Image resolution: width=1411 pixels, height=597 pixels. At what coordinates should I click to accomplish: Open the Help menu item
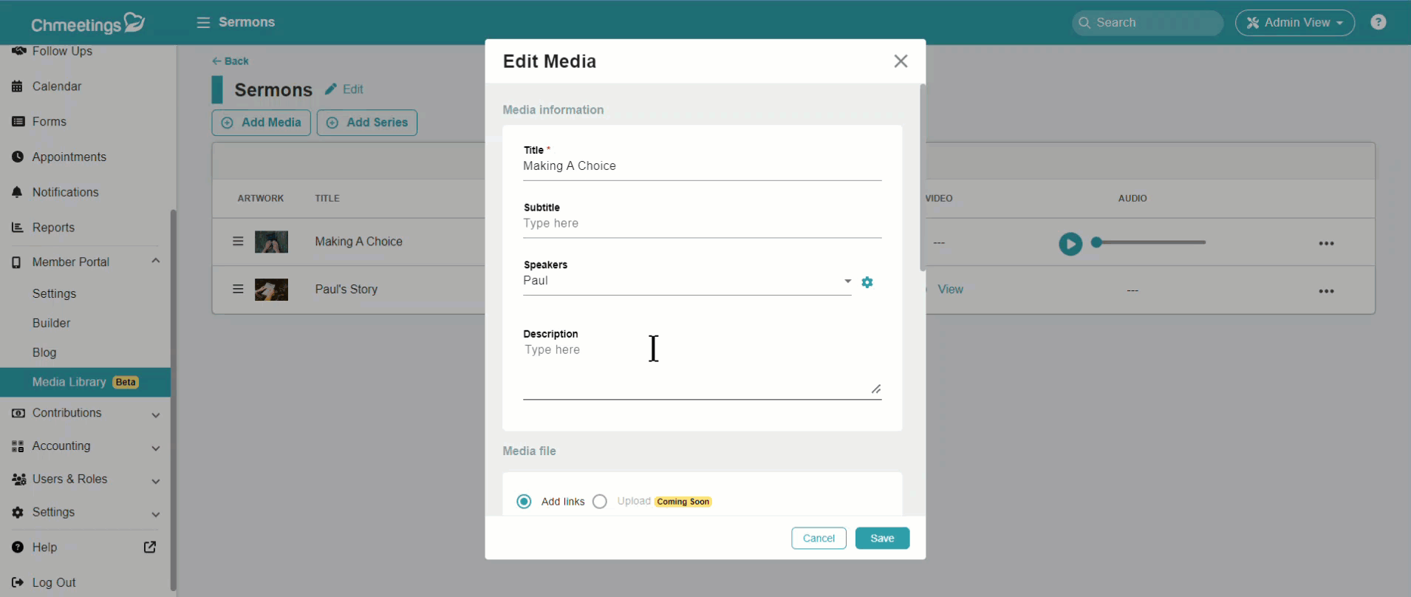44,547
